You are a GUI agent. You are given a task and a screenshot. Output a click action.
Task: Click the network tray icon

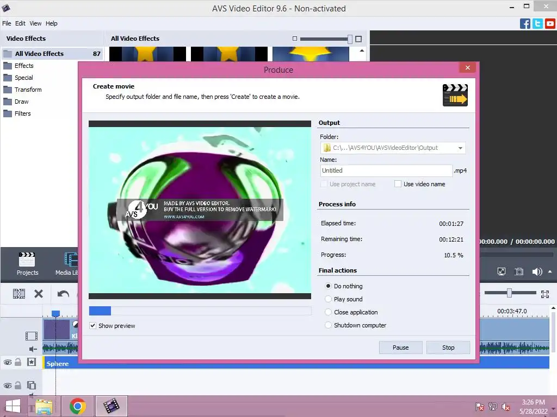(493, 407)
